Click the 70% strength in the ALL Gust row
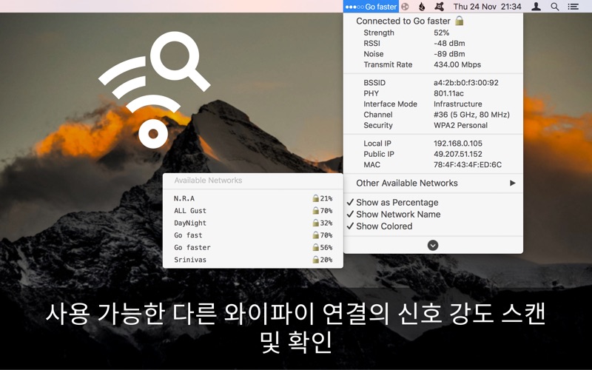Viewport: 592px width, 370px height. 326,211
